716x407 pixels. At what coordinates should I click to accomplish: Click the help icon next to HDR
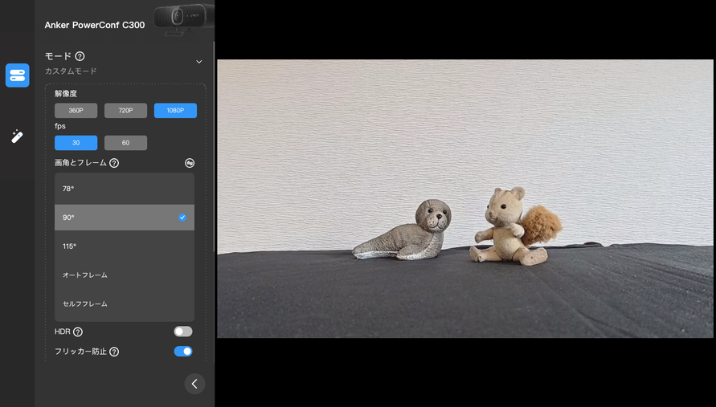pos(78,332)
